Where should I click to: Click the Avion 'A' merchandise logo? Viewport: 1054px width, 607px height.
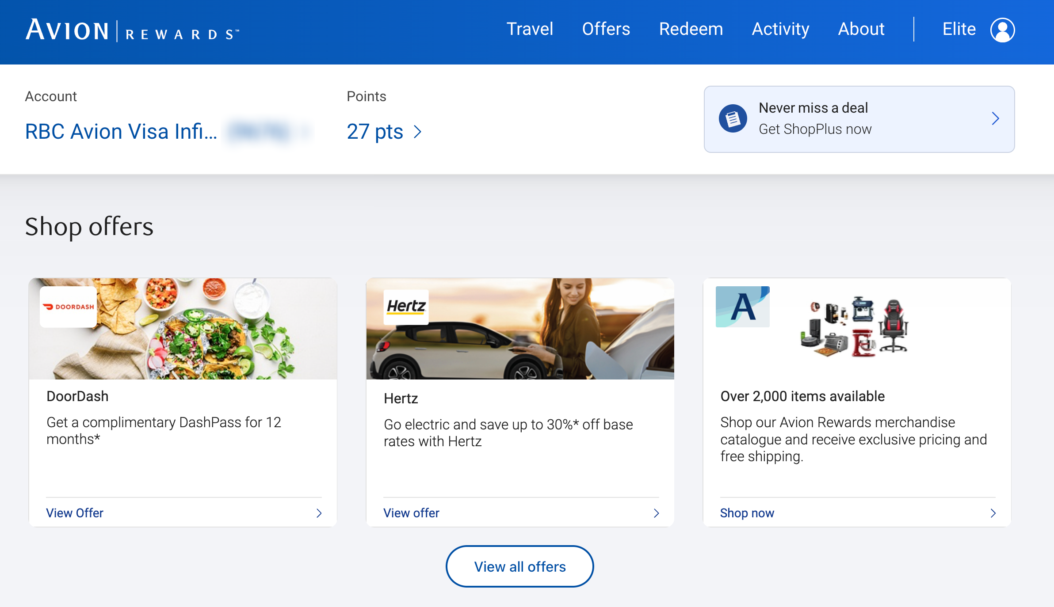pyautogui.click(x=742, y=307)
